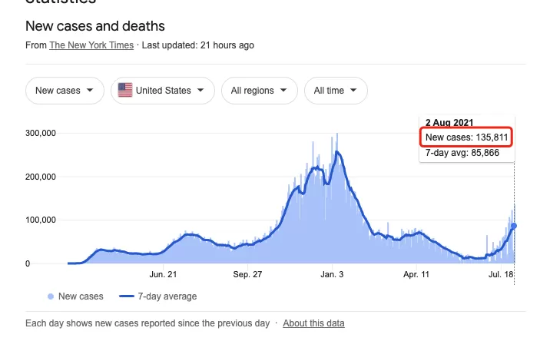Viewport: 540px width, 341px height.
Task: Click the Jun. 21 axis label
Action: pos(163,274)
